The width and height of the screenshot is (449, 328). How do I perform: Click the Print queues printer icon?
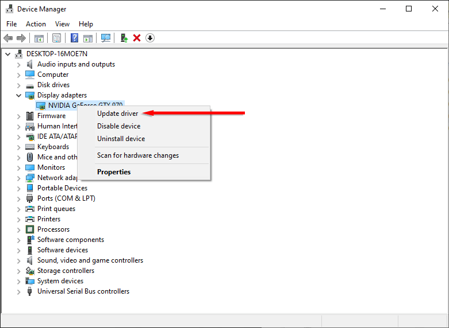pos(30,209)
